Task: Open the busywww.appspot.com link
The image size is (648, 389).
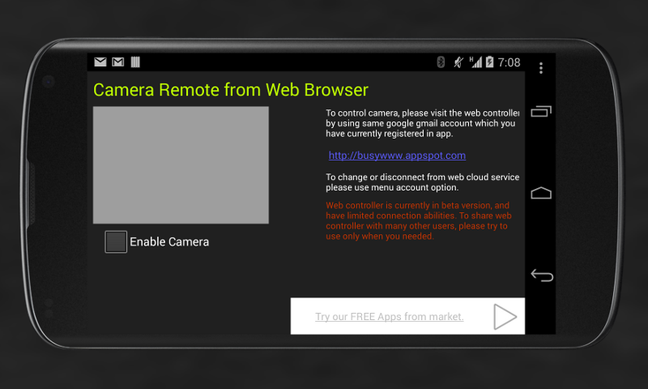Action: point(397,156)
